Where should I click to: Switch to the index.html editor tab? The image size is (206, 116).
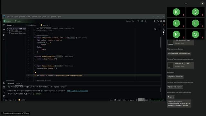point(32,25)
